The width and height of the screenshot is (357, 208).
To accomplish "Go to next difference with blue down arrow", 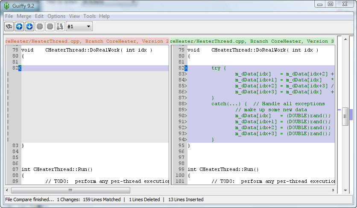I will 29,26.
